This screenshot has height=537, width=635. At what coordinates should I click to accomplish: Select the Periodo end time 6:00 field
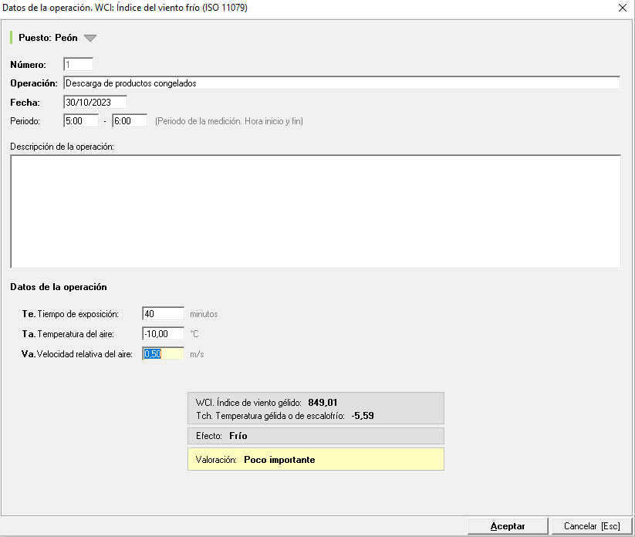pyautogui.click(x=129, y=121)
